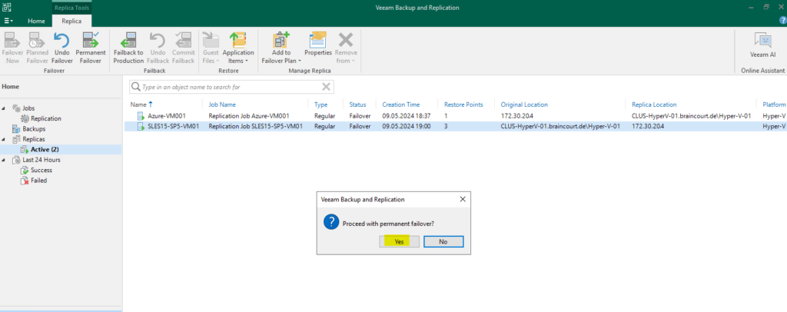Screen dimensions: 787x312
Task: Click creation time 09.05.2024 18:37
Action: 406,116
